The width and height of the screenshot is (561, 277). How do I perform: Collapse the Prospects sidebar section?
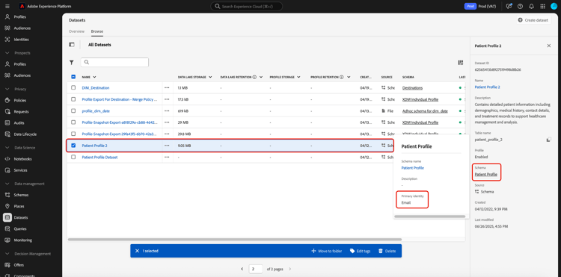7,53
